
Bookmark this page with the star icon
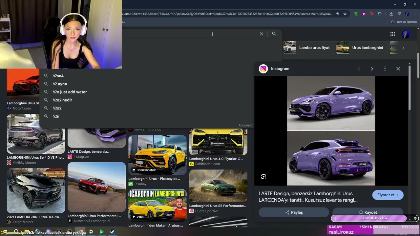(345, 14)
